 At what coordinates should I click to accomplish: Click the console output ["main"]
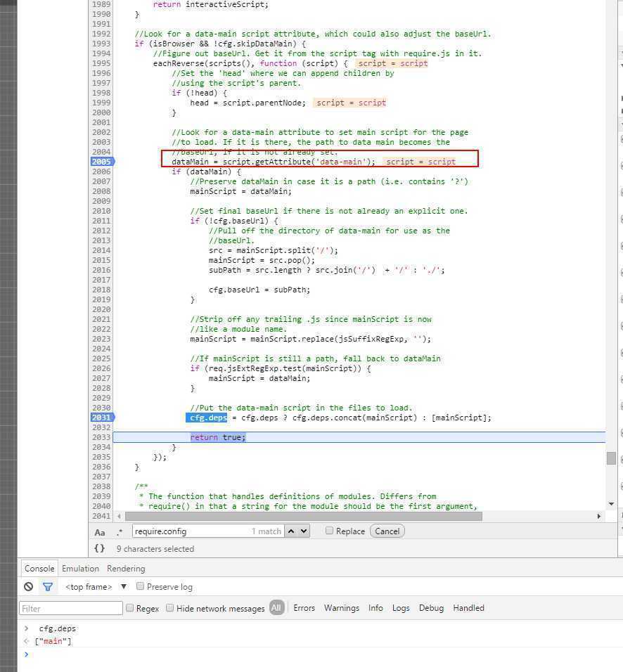pyautogui.click(x=53, y=641)
